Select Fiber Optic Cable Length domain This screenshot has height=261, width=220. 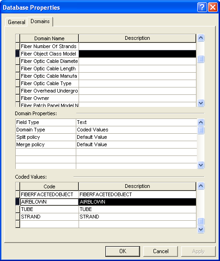tap(49, 68)
